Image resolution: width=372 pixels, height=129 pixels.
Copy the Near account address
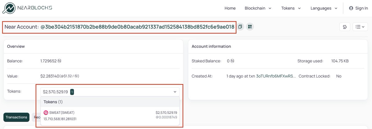pyautogui.click(x=240, y=27)
